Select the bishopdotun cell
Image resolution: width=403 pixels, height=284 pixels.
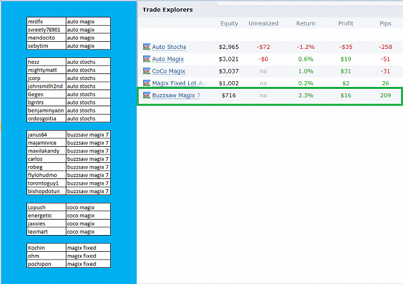[46, 191]
